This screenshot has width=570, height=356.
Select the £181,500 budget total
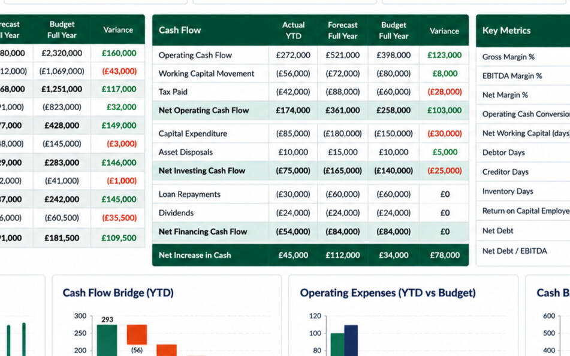pos(62,238)
